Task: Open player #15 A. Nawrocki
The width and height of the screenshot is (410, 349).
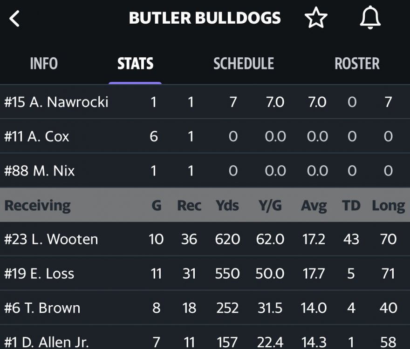Action: tap(56, 102)
